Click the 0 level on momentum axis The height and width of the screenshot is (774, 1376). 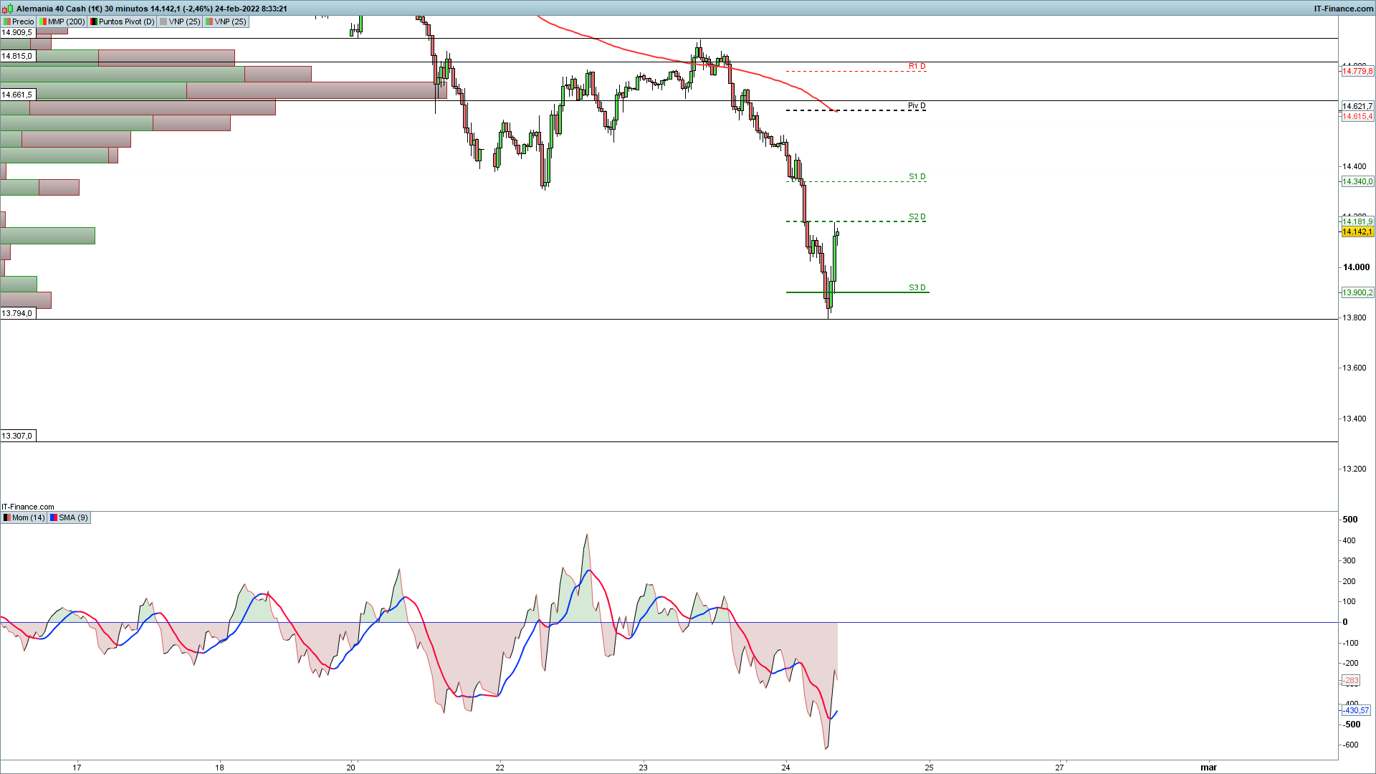(x=1345, y=622)
